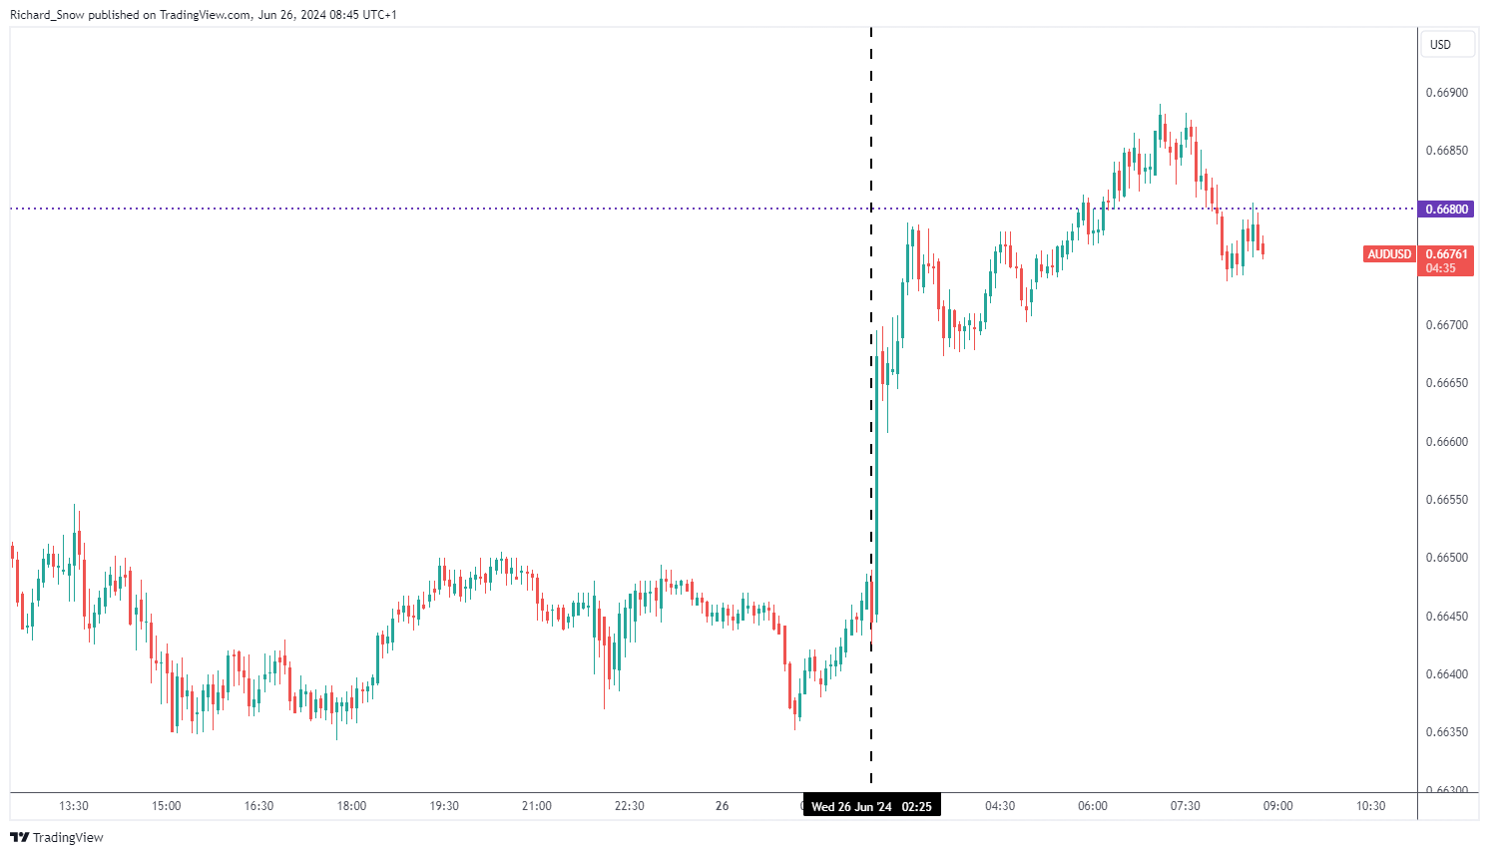Click the 0.66550 price axis label
The image size is (1489, 855).
point(1446,500)
